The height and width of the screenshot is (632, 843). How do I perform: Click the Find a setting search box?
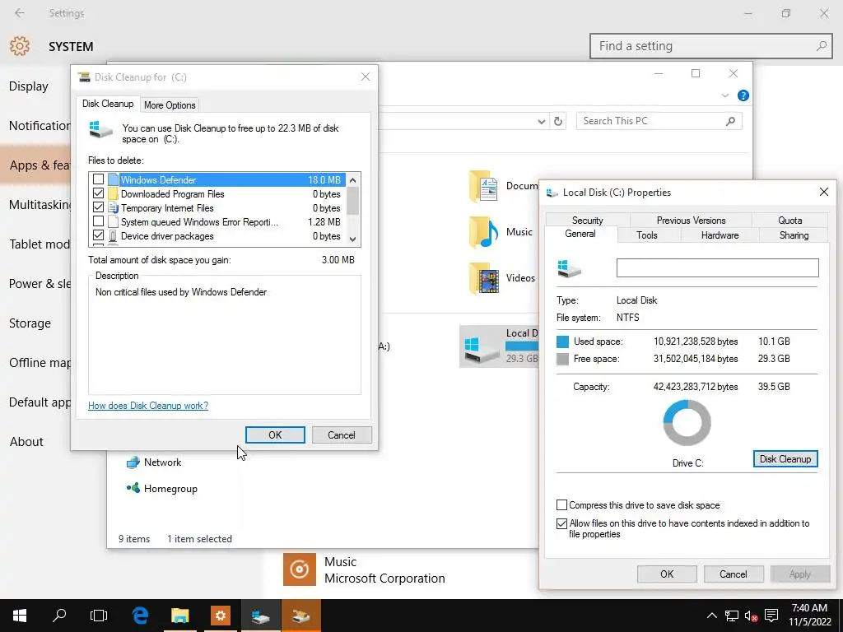[710, 46]
